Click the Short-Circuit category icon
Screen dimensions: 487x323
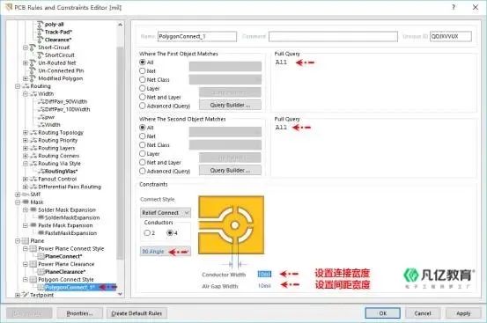coord(33,48)
